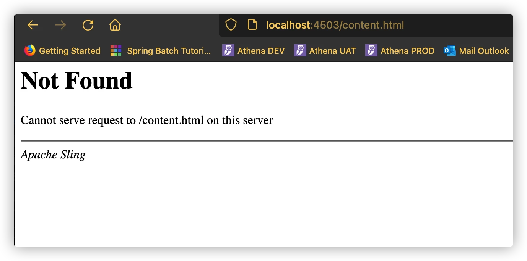Image resolution: width=527 pixels, height=261 pixels.
Task: Click the forward navigation arrow
Action: [60, 25]
